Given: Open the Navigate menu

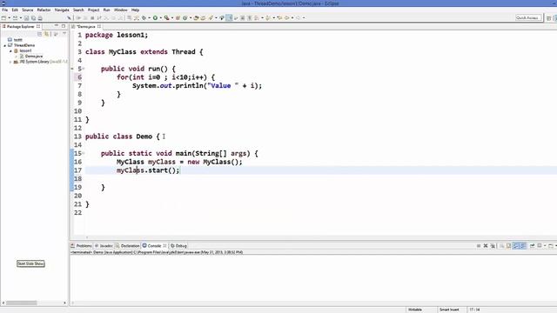Looking at the screenshot, I should 62,10.
